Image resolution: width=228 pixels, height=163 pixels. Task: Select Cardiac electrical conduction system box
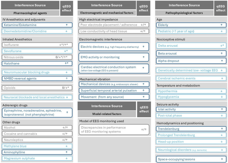[x=114, y=68]
